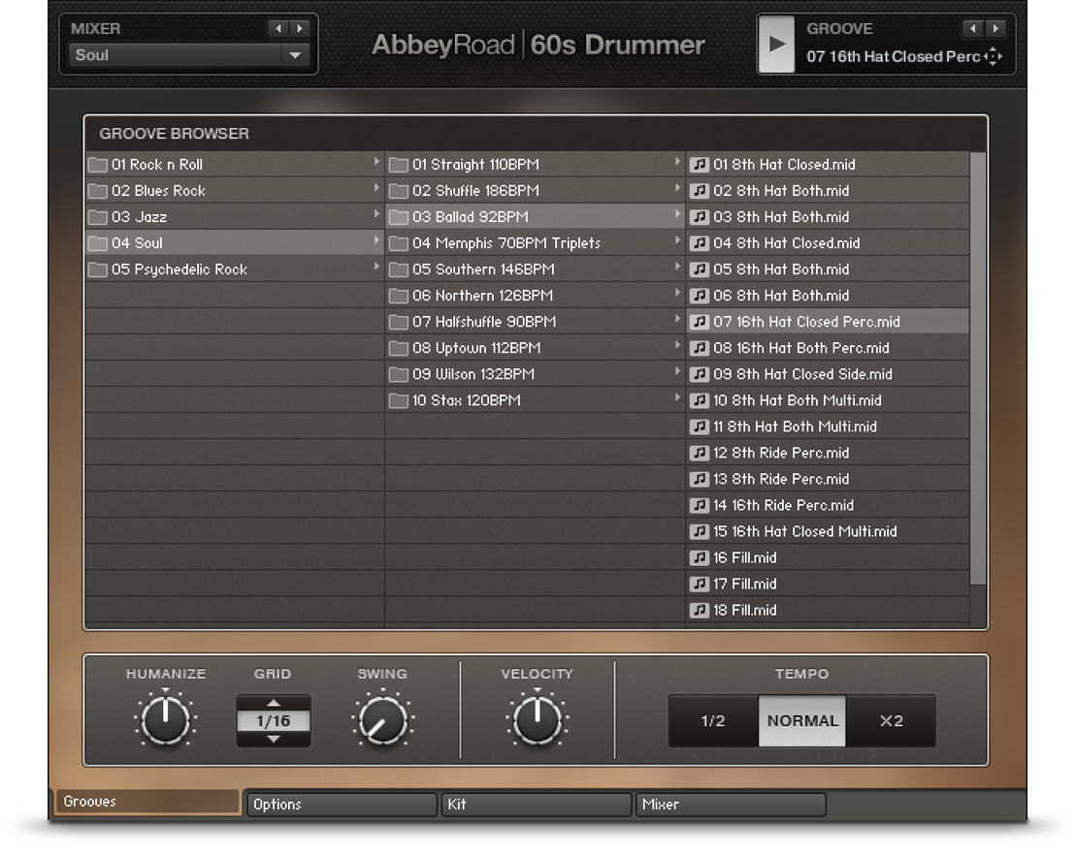Click the groove list vertical scrollbar
The height and width of the screenshot is (853, 1077).
pos(977,368)
